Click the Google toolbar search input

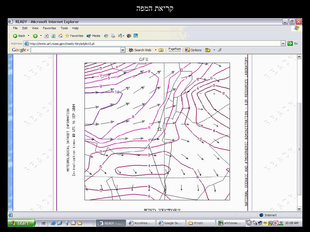76,50
